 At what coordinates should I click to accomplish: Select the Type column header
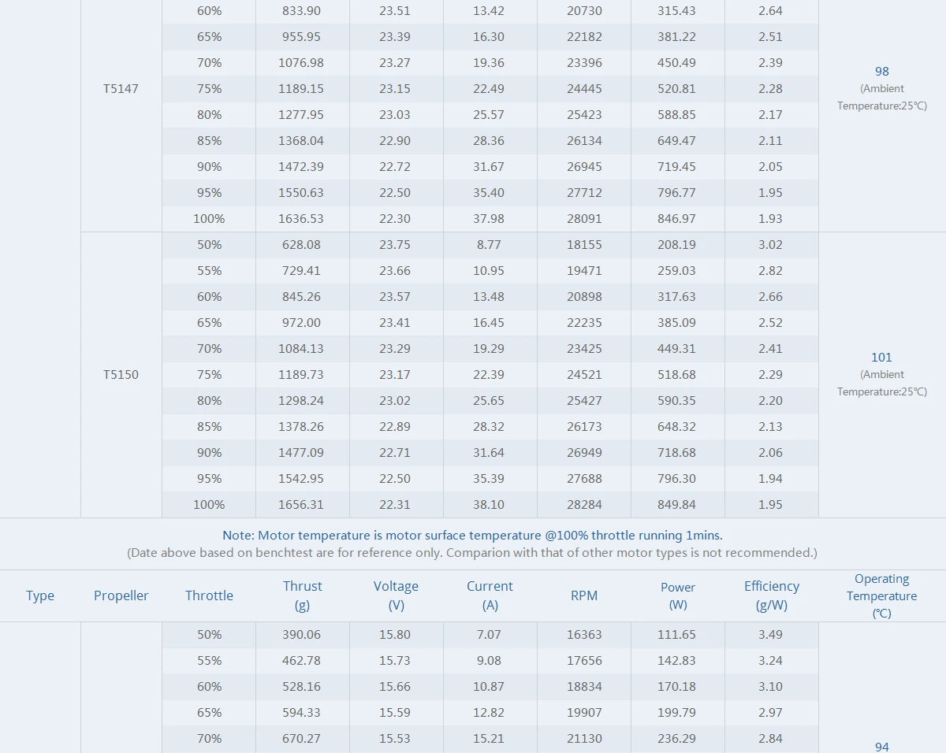[x=40, y=595]
